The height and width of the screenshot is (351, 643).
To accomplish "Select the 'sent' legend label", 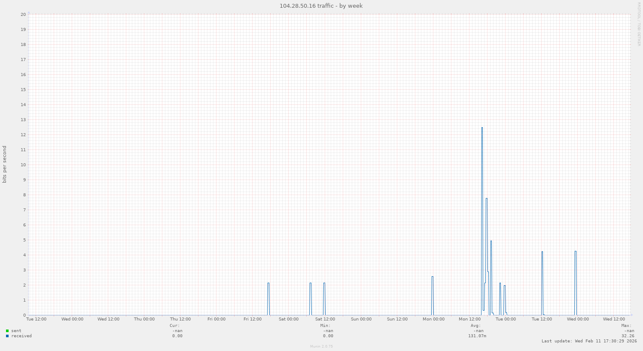I will pyautogui.click(x=16, y=331).
